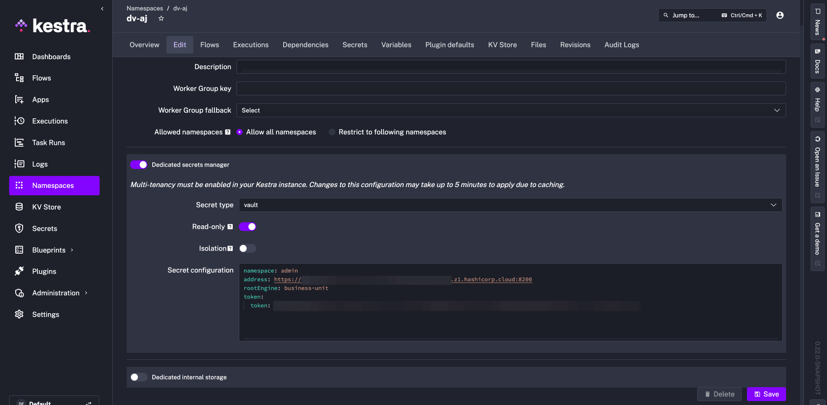Switch to the Audit Logs tab
This screenshot has width=827, height=405.
(x=621, y=45)
